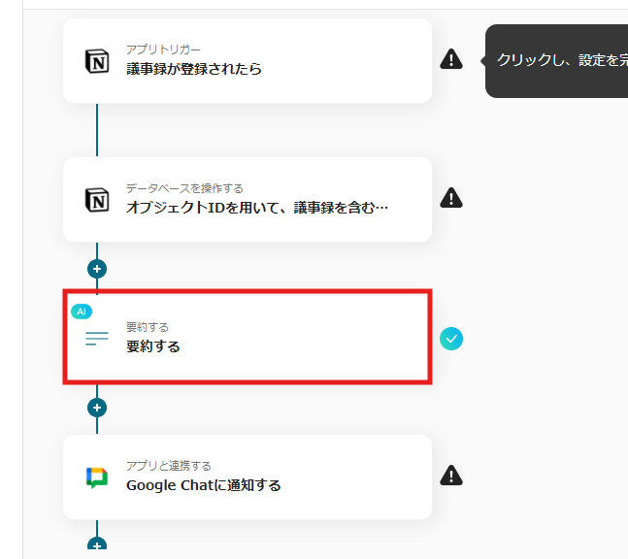
Task: Click the AI badge on the 要約する card
Action: pyautogui.click(x=82, y=312)
